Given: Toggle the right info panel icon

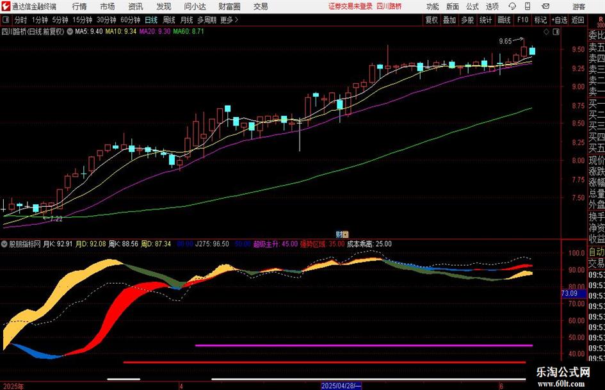Looking at the screenshot, I should 556,31.
